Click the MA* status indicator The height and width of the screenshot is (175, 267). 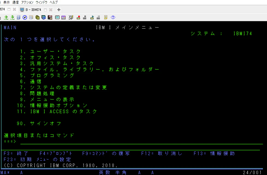[5, 173]
